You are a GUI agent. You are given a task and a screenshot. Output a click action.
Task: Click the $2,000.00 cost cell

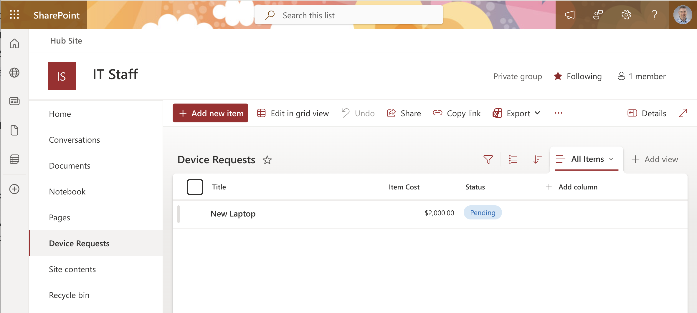(439, 213)
